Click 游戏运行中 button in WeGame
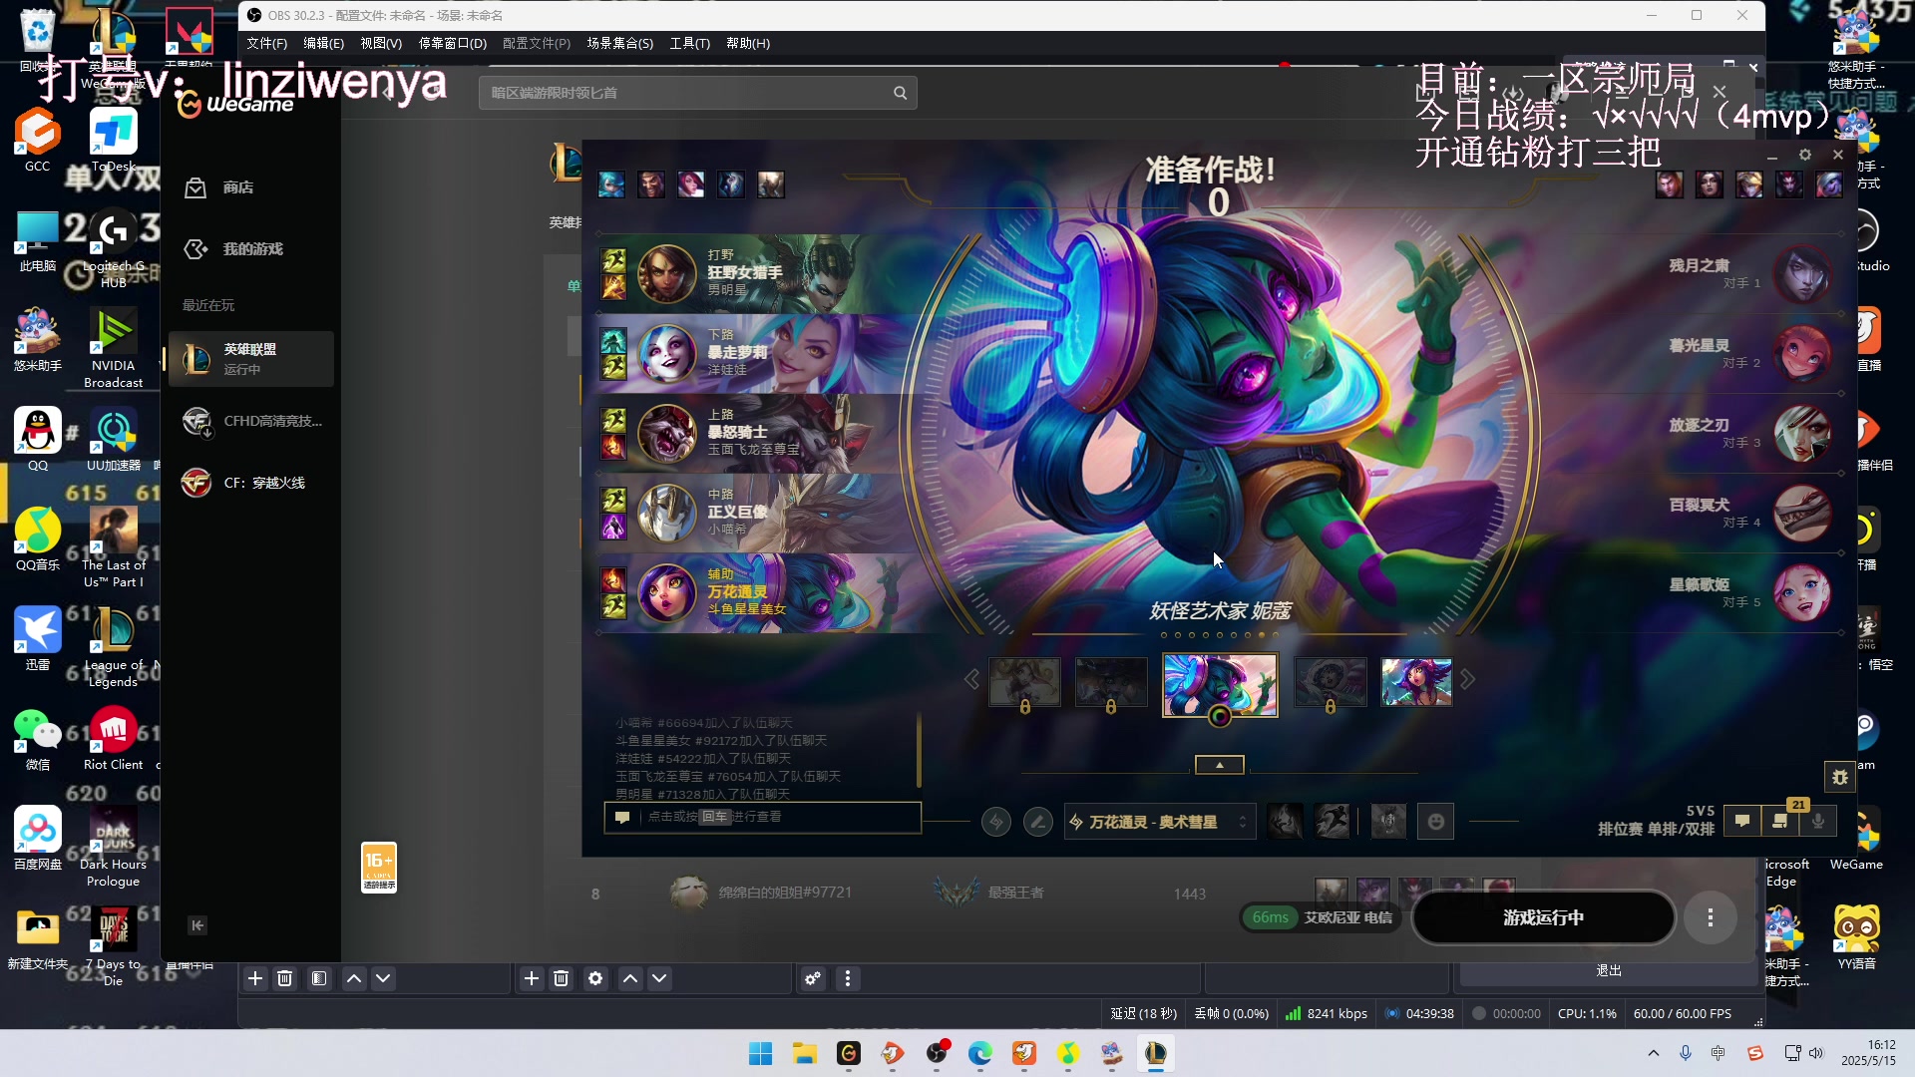Screen dimensions: 1915x1077 [x=1543, y=917]
